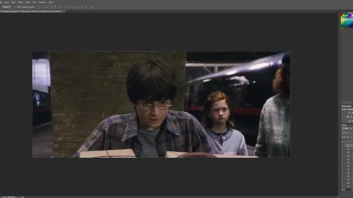Open the Window menu
Image resolution: width=353 pixels, height=198 pixels.
click(x=42, y=2)
